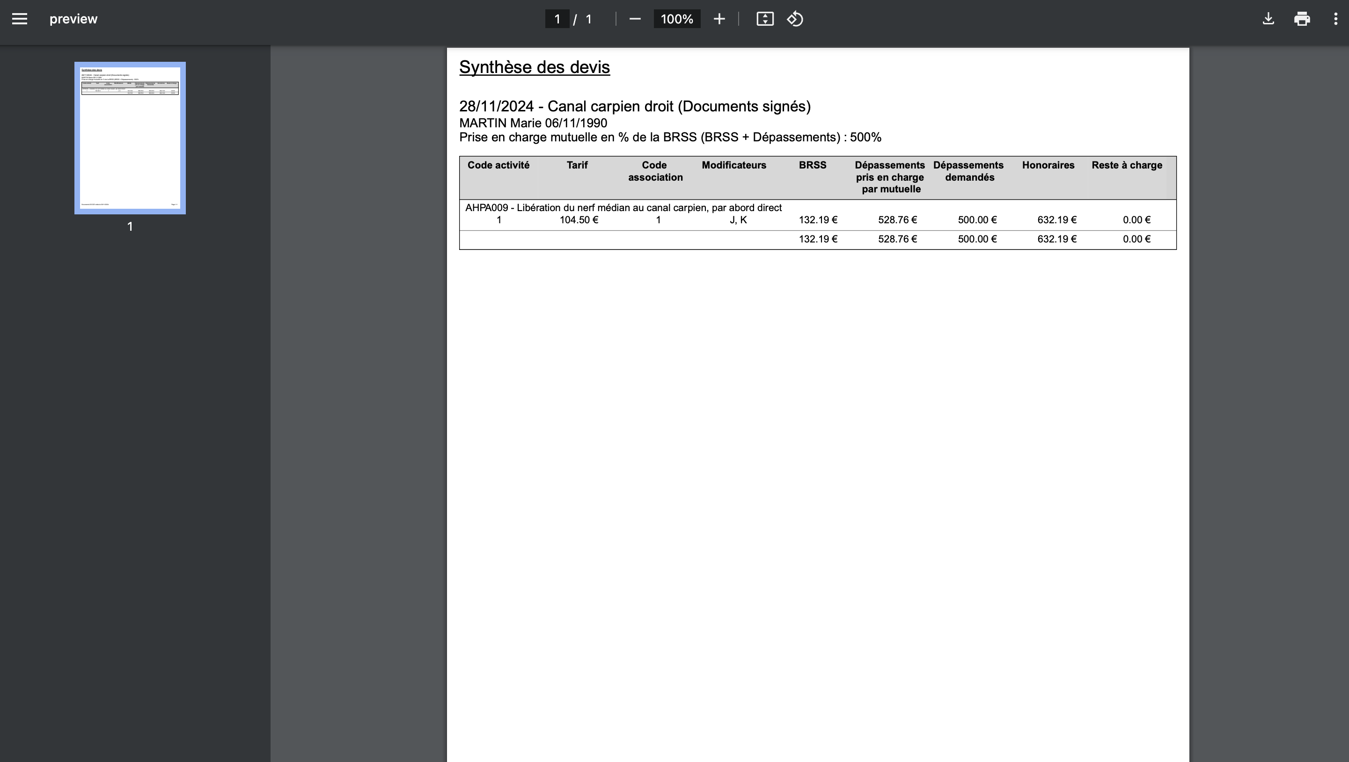
Task: Click the Code association column header
Action: pyautogui.click(x=655, y=171)
